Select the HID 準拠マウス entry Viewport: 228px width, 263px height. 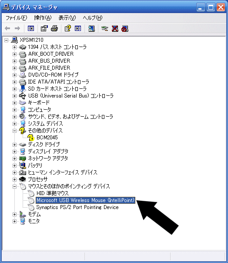pyautogui.click(x=52, y=193)
